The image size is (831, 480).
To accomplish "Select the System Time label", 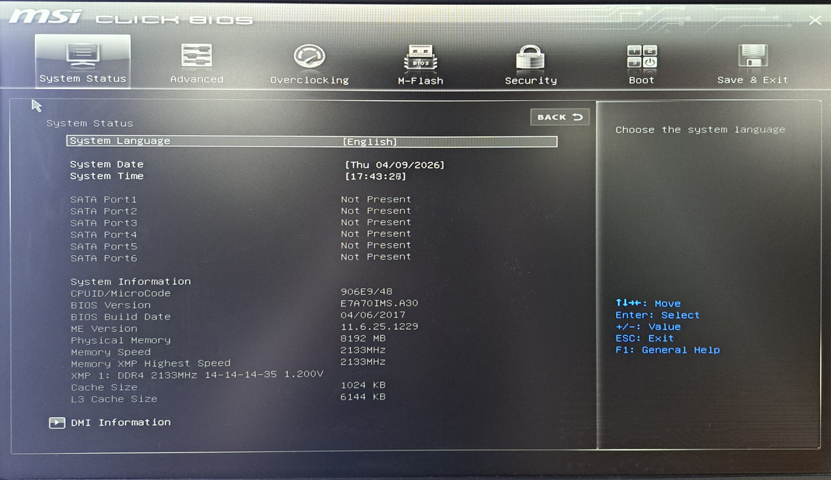I will pyautogui.click(x=107, y=176).
